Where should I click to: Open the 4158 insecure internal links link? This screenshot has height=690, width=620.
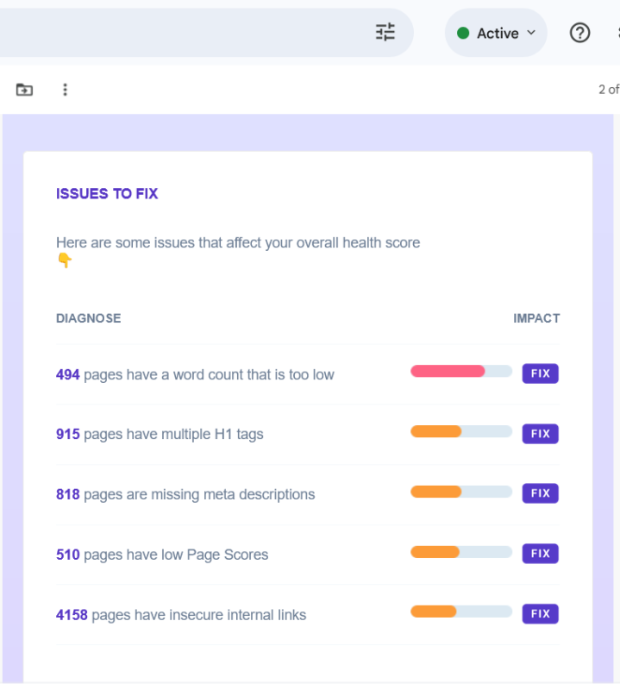click(72, 615)
